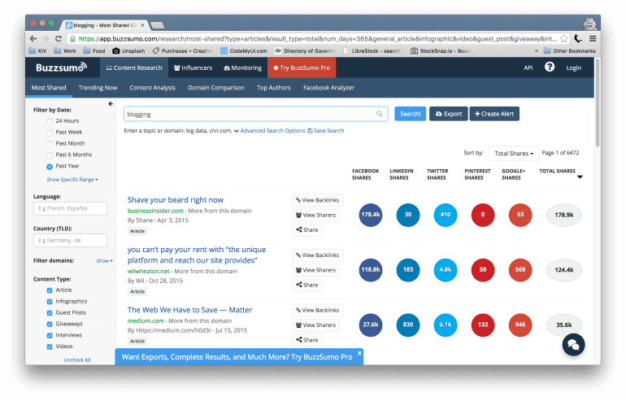Click Google+ shares circle showing 53
The width and height of the screenshot is (626, 401).
tap(520, 215)
